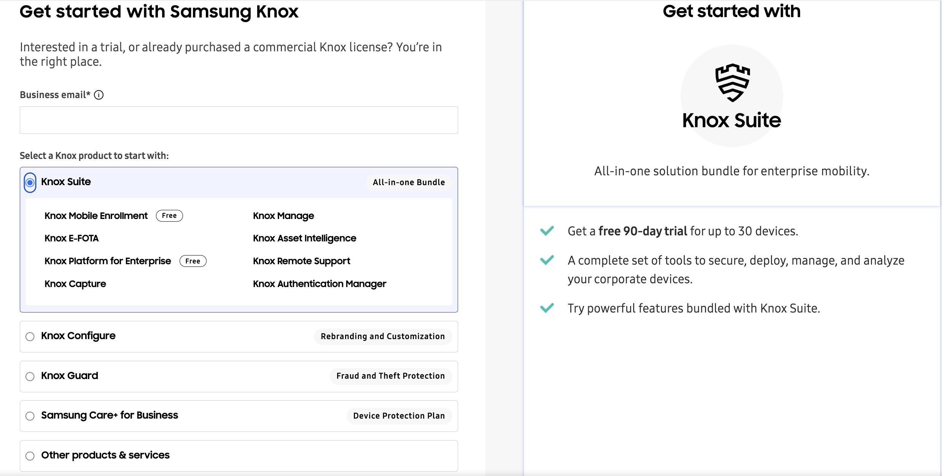
Task: Click the checkmark beside Try powerful features
Action: pyautogui.click(x=547, y=308)
